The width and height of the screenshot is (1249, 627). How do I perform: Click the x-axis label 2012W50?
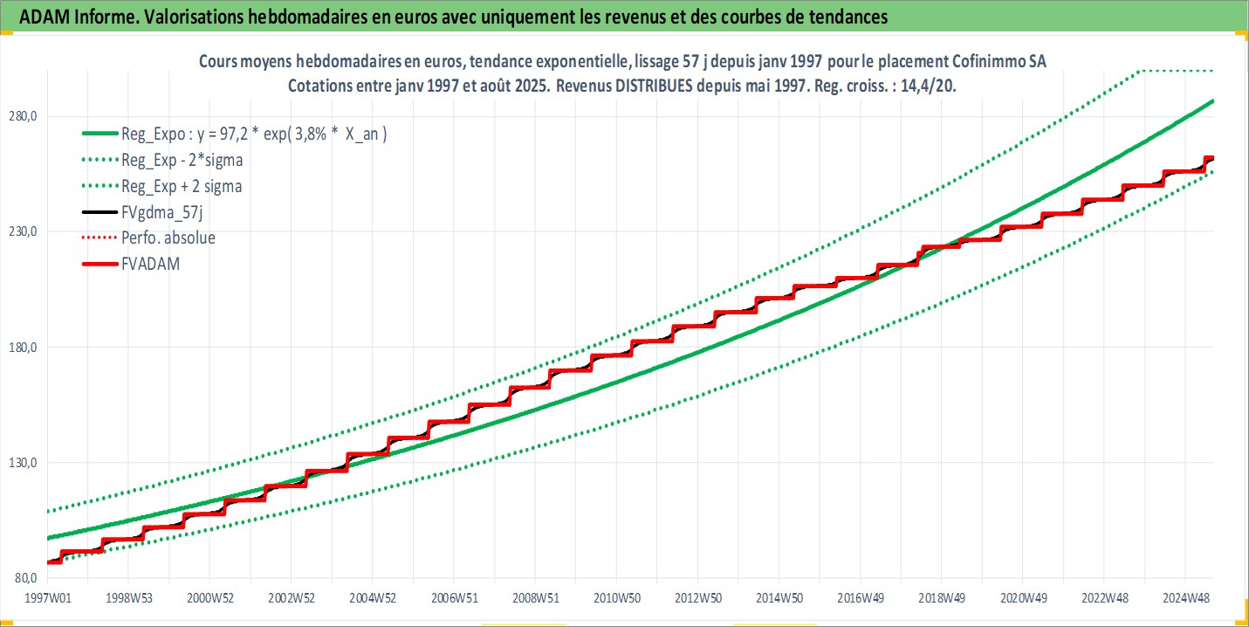697,597
